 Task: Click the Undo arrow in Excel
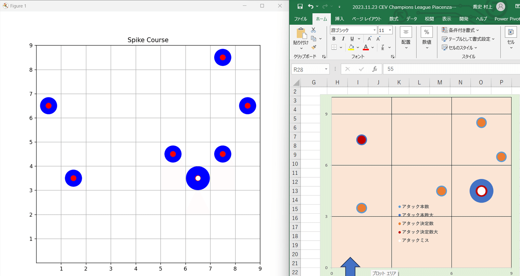(311, 6)
